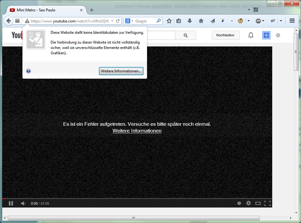This screenshot has width=301, height=223.
Task: Open the player settings gear
Action: pyautogui.click(x=249, y=203)
